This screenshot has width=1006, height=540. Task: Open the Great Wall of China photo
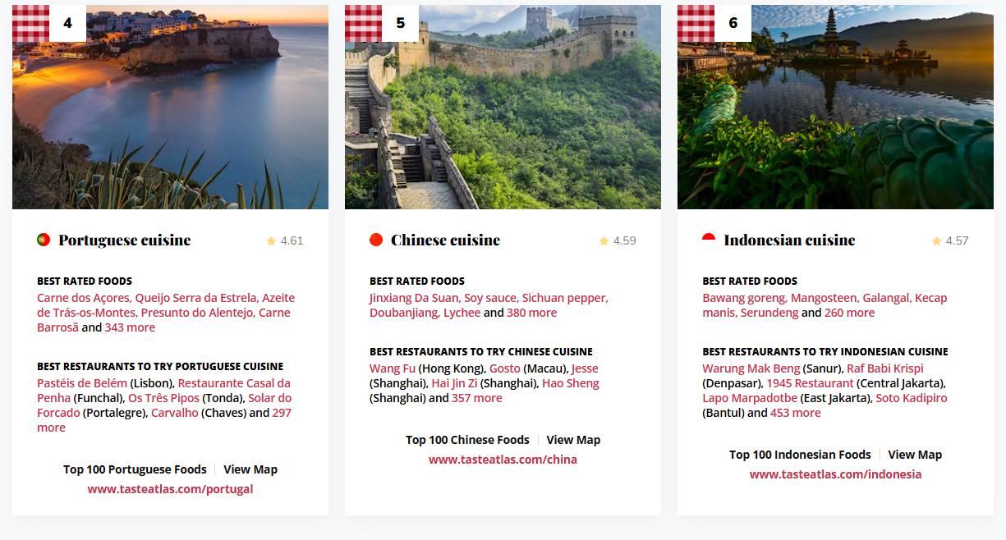point(503,107)
